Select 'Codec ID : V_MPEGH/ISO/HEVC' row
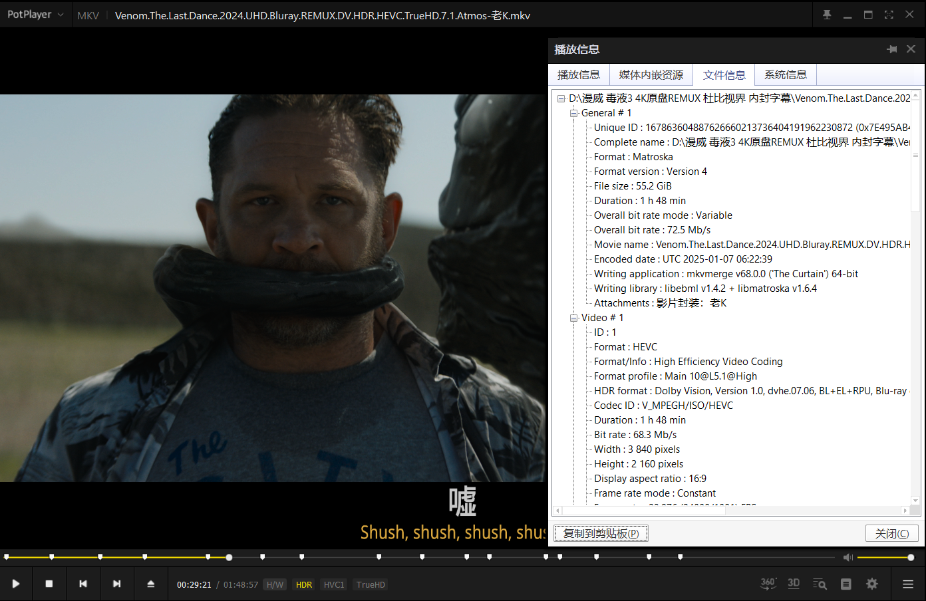This screenshot has width=926, height=601. [663, 406]
